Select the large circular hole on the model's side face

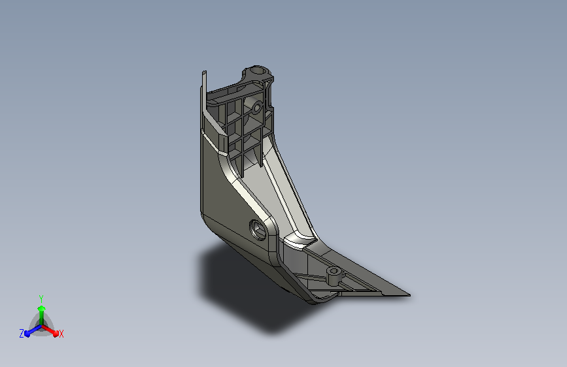click(258, 229)
